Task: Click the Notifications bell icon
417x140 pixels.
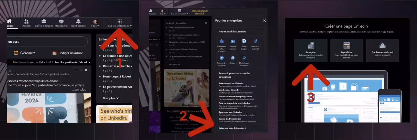Action: click(78, 23)
